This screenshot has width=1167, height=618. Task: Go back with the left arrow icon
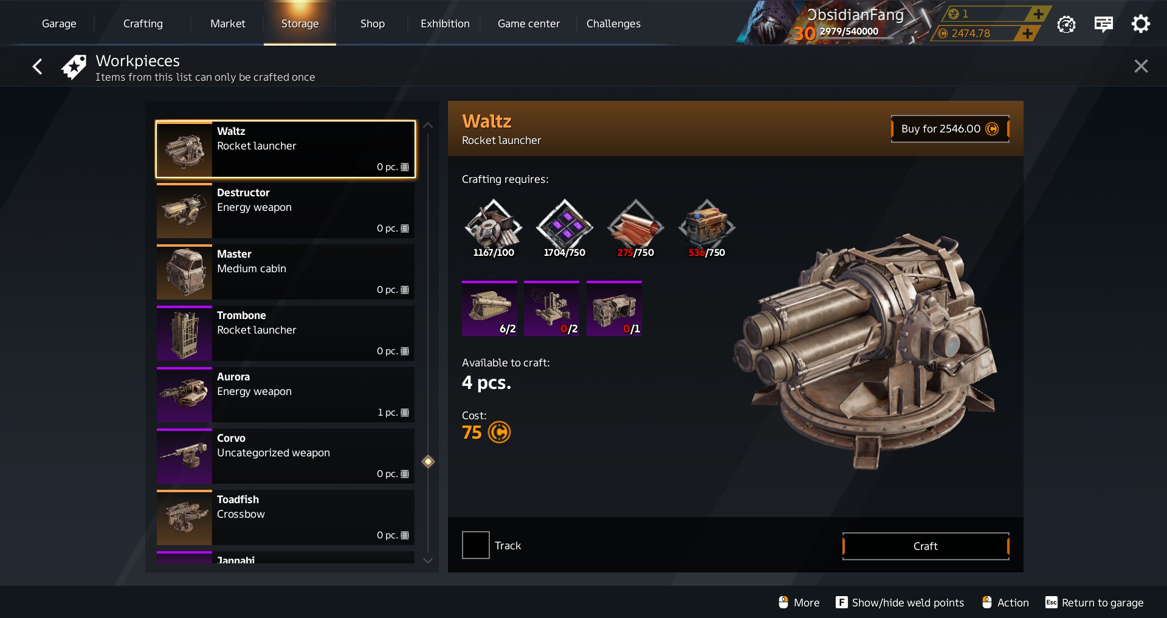click(x=38, y=66)
